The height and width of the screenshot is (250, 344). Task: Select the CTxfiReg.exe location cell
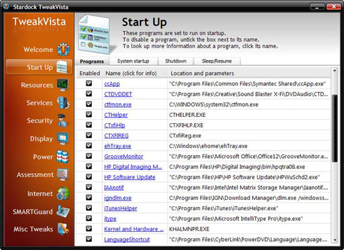[x=249, y=136]
